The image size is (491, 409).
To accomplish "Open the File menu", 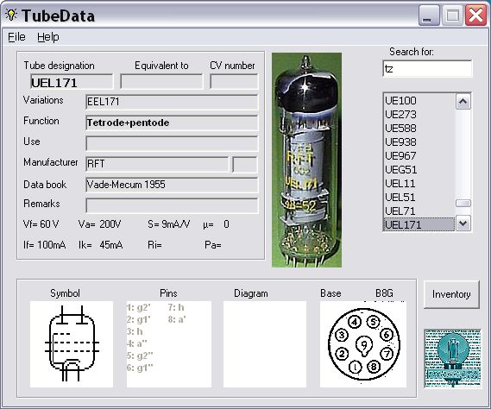I will pos(16,37).
